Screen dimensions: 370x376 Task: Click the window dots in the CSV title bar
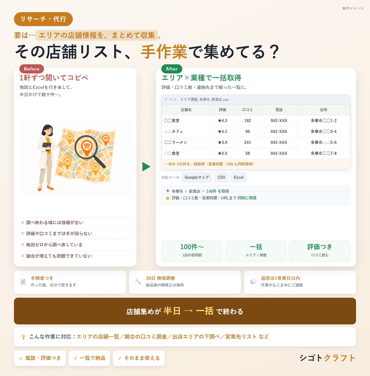170,100
